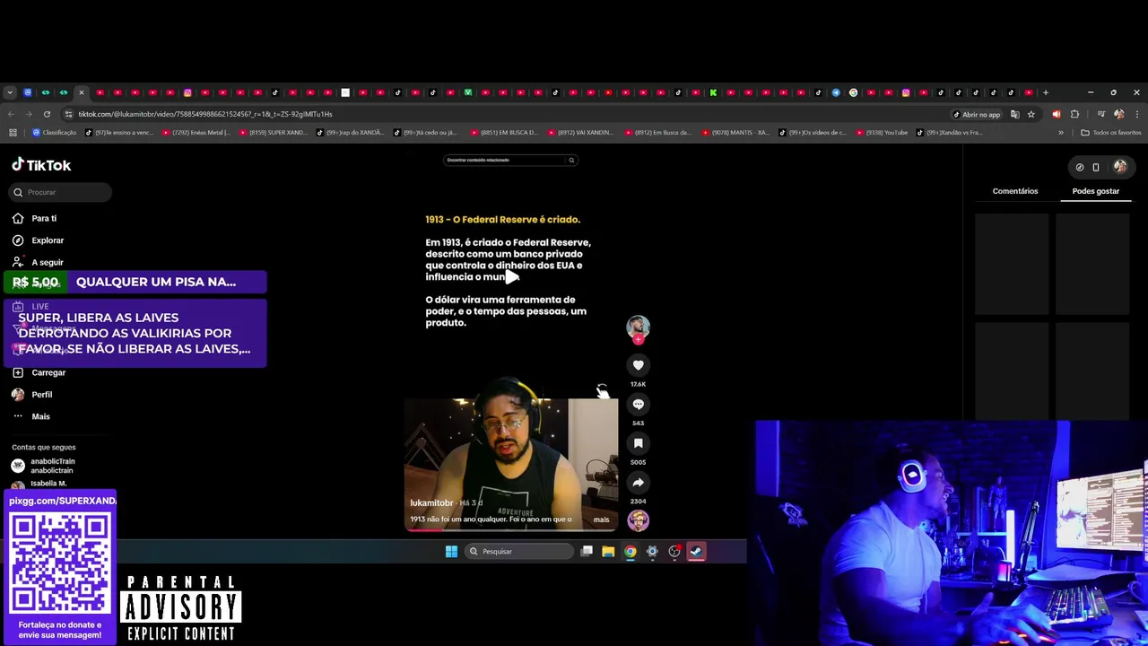This screenshot has width=1148, height=646.
Task: Open a new browser tab
Action: tap(1045, 92)
